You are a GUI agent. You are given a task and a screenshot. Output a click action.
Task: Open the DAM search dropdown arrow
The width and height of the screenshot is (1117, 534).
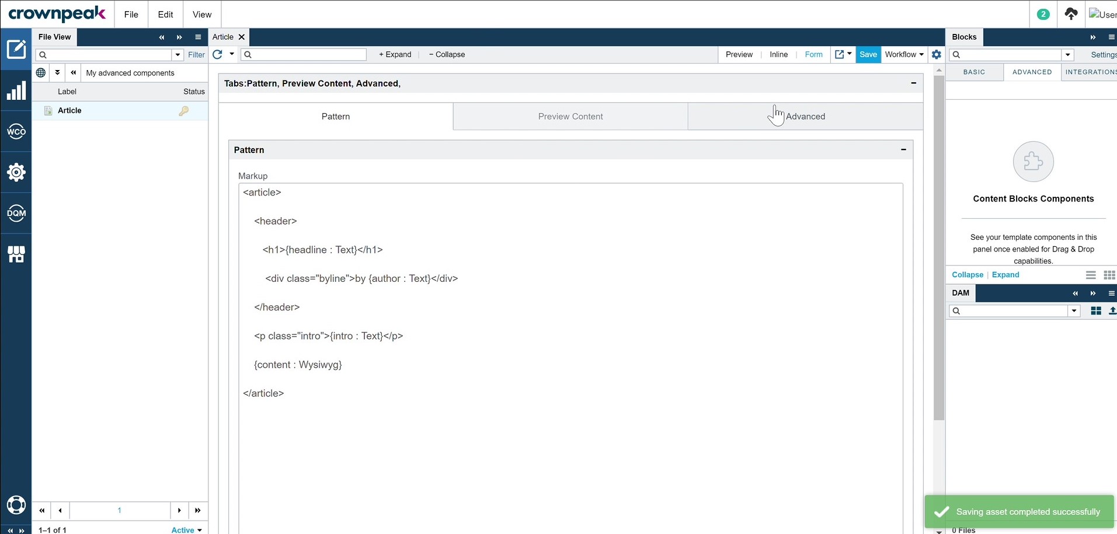(x=1074, y=311)
